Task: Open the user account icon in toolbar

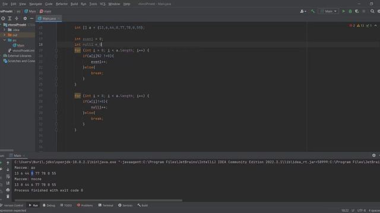Action: point(303,11)
